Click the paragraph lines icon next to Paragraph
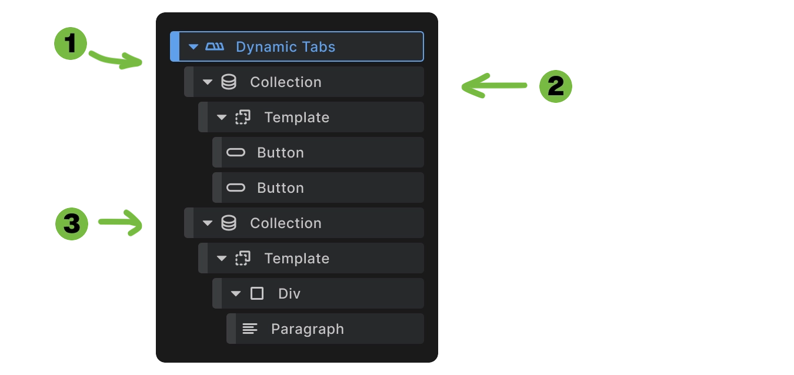The width and height of the screenshot is (794, 375). point(250,329)
